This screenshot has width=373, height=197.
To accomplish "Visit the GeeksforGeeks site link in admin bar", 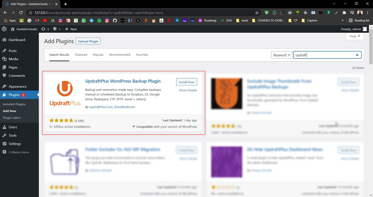I will click(24, 29).
